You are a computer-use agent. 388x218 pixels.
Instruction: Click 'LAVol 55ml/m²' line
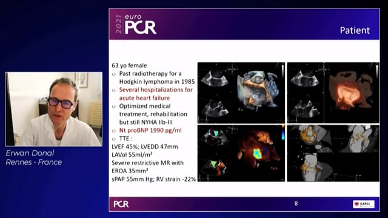pos(132,155)
